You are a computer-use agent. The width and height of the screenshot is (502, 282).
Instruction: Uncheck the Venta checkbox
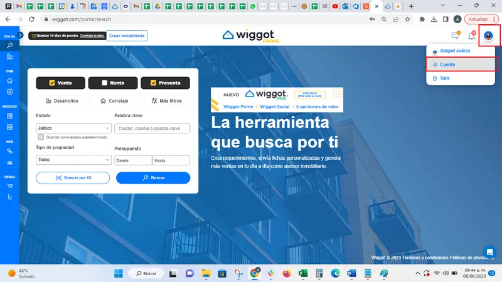pos(52,83)
